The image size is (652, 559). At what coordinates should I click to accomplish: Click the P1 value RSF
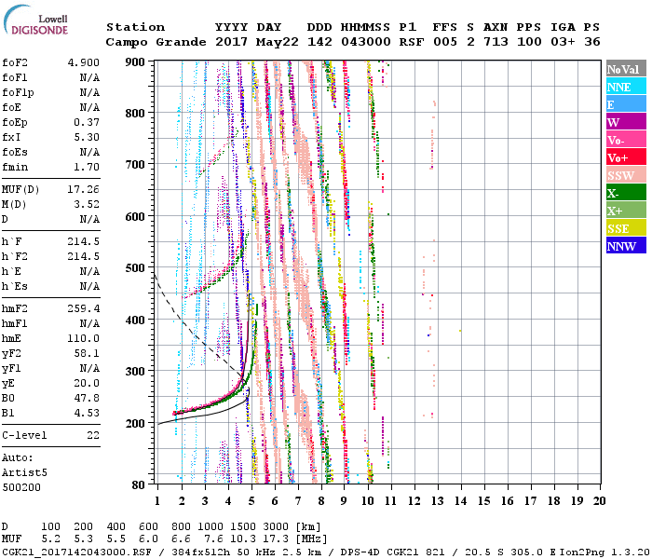click(412, 42)
